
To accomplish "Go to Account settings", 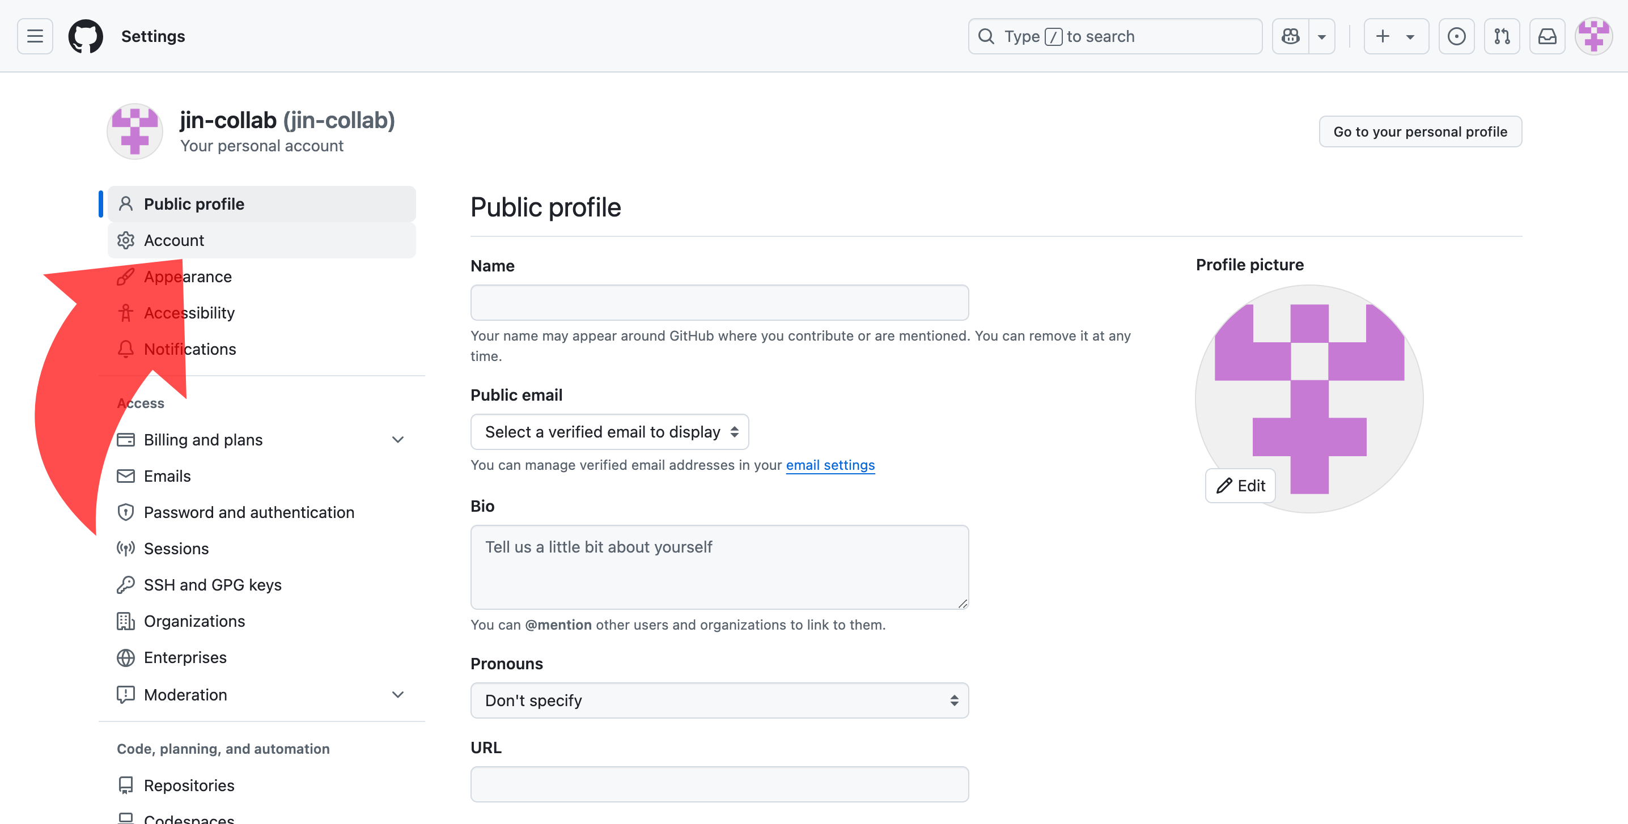I will pyautogui.click(x=174, y=240).
